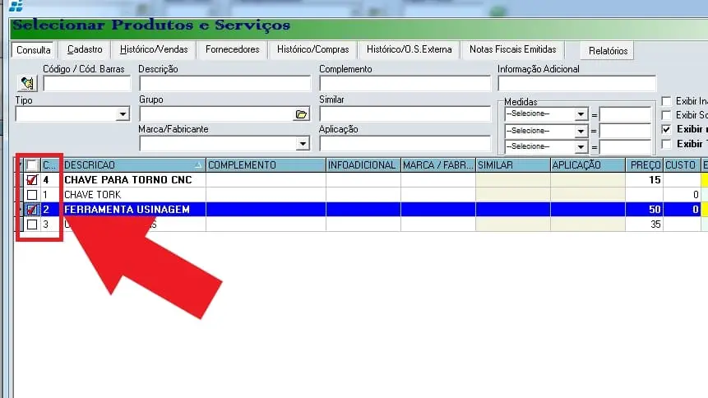Click into the Descrição text field
The image size is (708, 398).
[224, 84]
